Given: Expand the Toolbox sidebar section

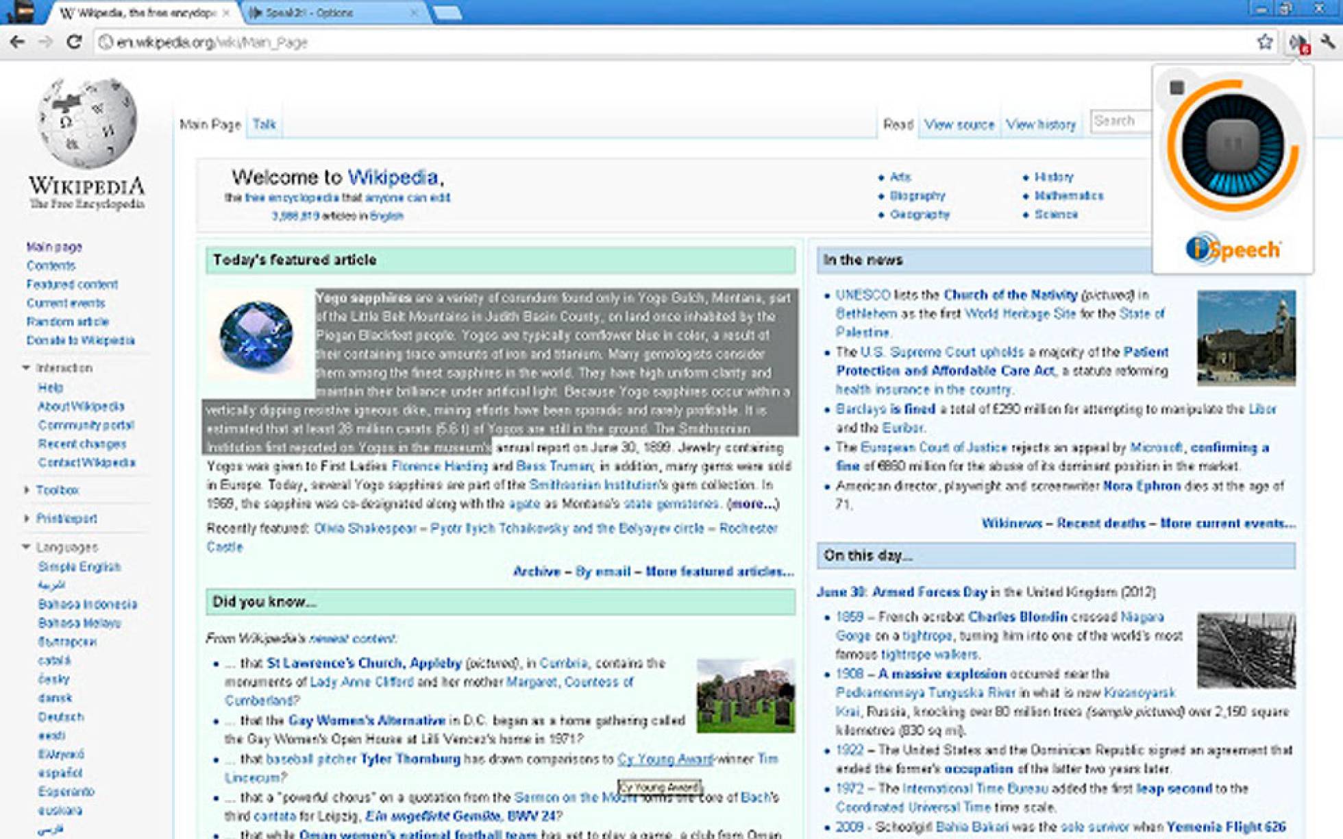Looking at the screenshot, I should (26, 490).
